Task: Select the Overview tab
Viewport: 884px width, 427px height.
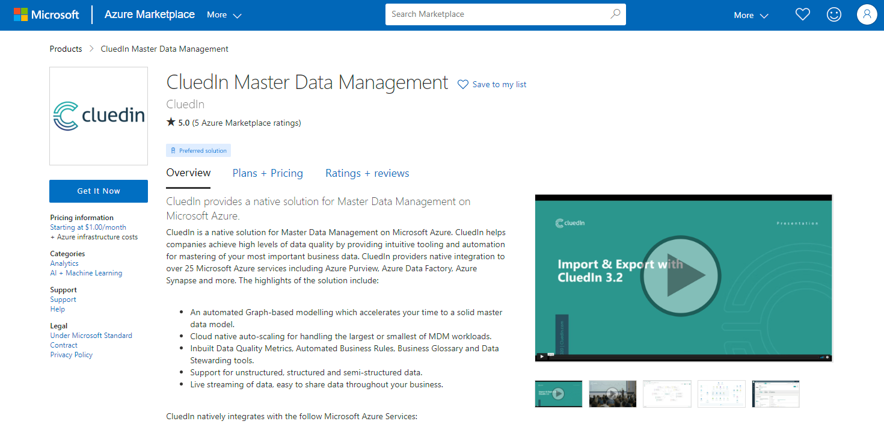Action: [188, 173]
